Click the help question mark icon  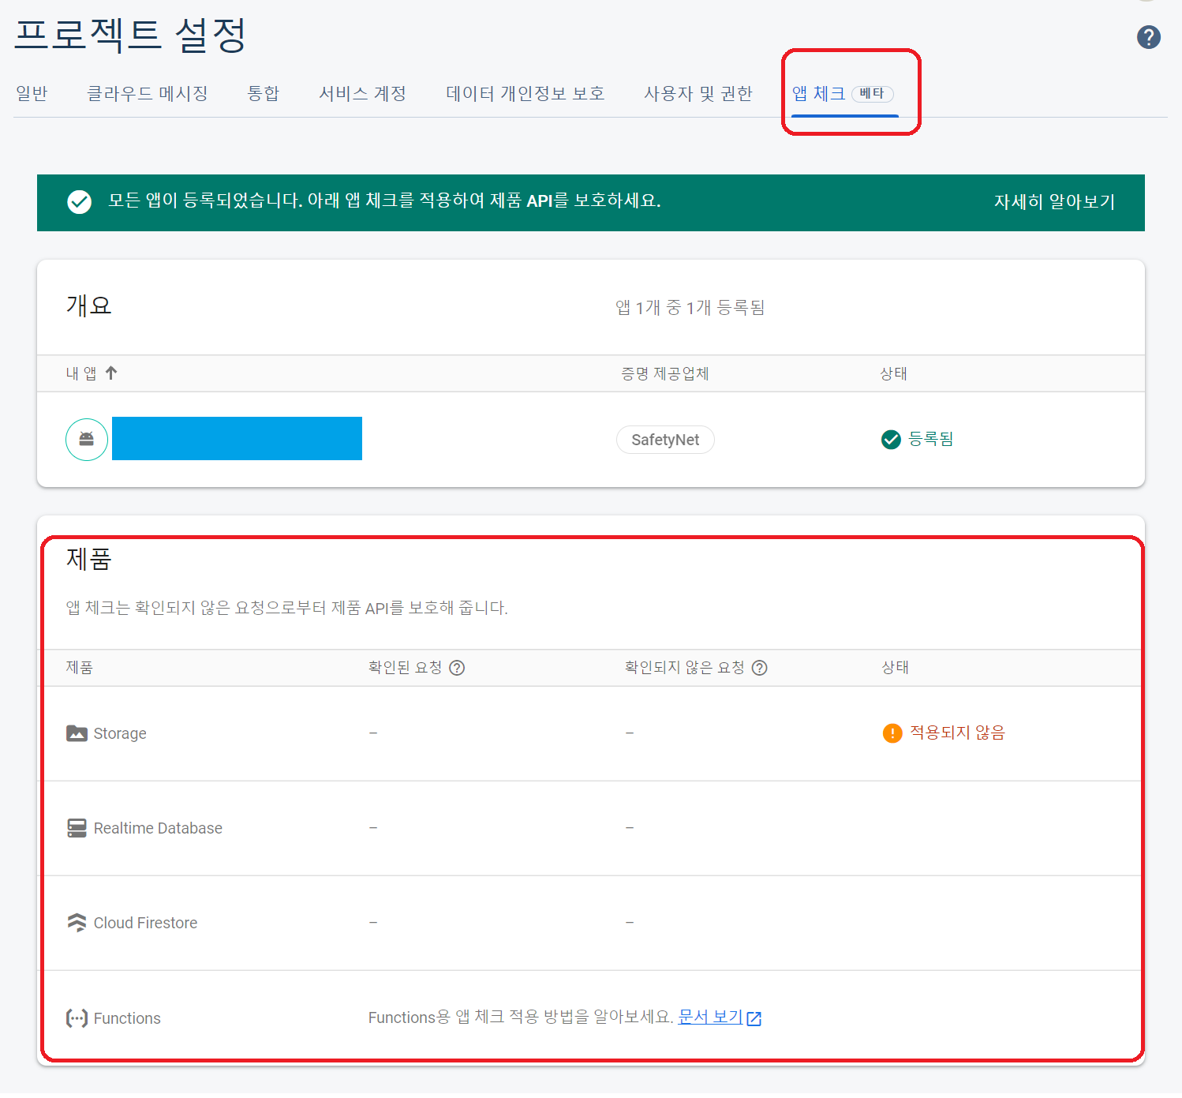click(1148, 37)
